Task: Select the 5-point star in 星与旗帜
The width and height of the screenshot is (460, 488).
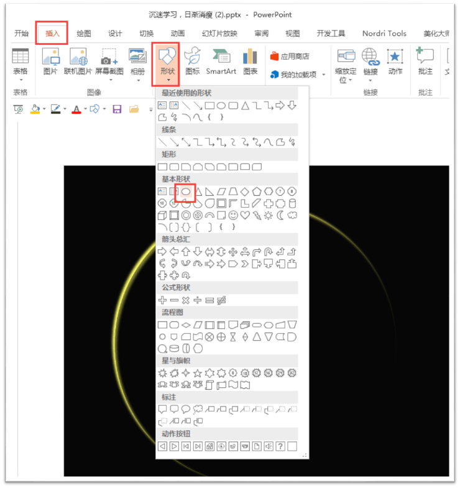Action: tap(198, 373)
